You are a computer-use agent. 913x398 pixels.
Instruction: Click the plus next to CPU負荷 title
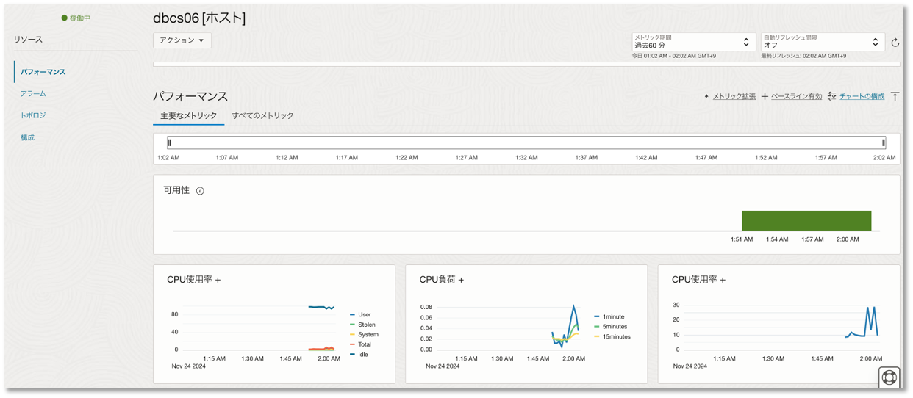(461, 280)
